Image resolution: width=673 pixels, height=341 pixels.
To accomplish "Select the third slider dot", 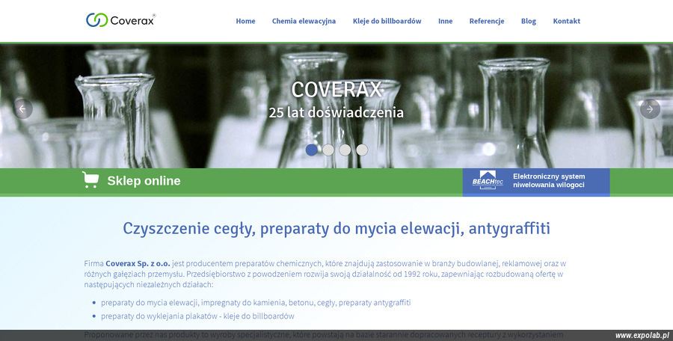I will point(345,150).
